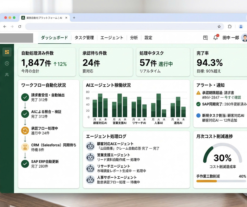Click the browser address bar
This screenshot has width=247, height=207.
125,27
